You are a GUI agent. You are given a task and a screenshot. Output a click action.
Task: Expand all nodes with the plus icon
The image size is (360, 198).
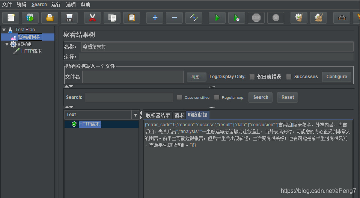pos(155,18)
